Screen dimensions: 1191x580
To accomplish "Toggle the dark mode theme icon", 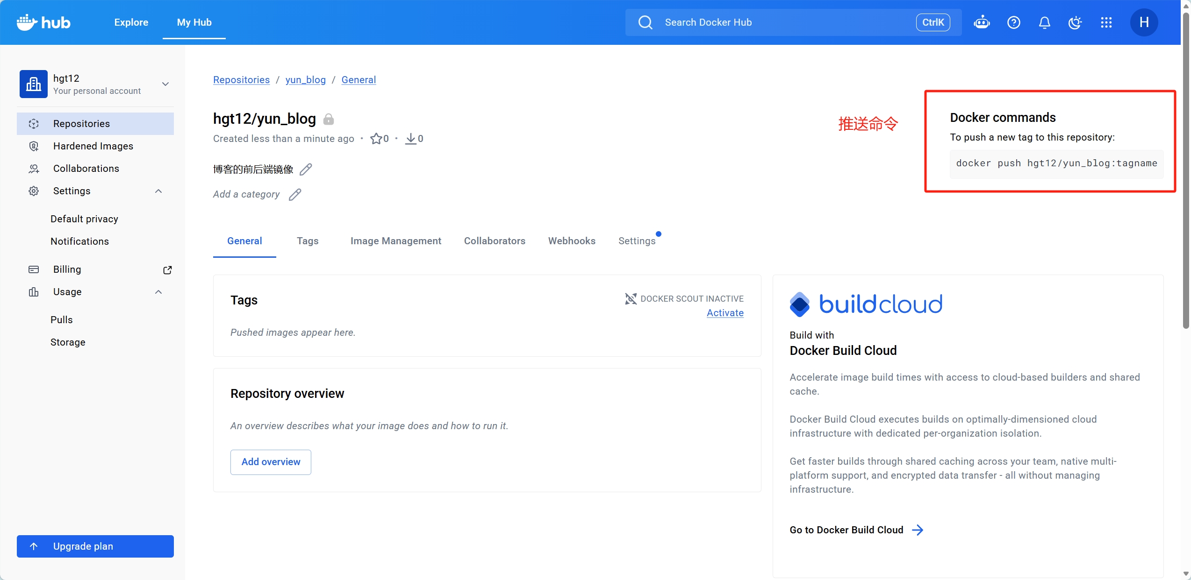I will pos(1075,22).
